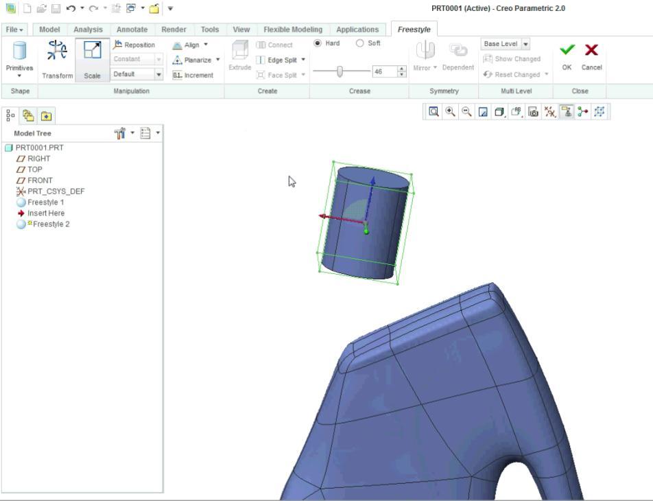The image size is (653, 501).
Task: Open the Display Style icon
Action: (499, 112)
